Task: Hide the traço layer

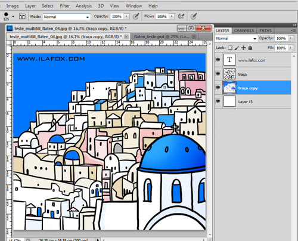Action: click(x=218, y=73)
